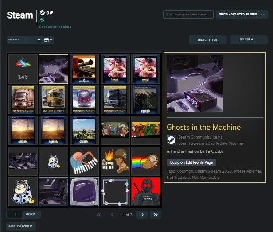Go to previous inventory page

coord(112,215)
